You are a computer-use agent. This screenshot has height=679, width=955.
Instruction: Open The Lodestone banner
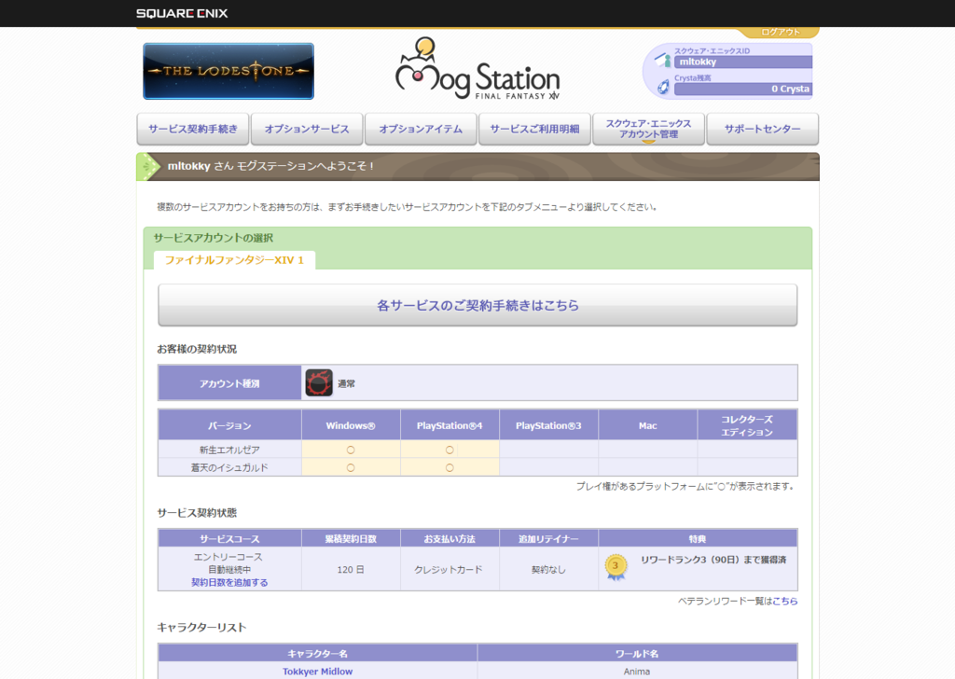tap(228, 71)
